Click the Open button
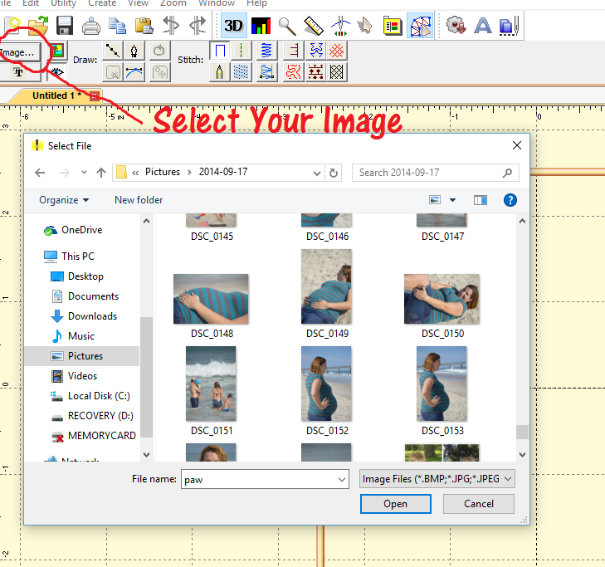This screenshot has width=605, height=567. tap(396, 504)
